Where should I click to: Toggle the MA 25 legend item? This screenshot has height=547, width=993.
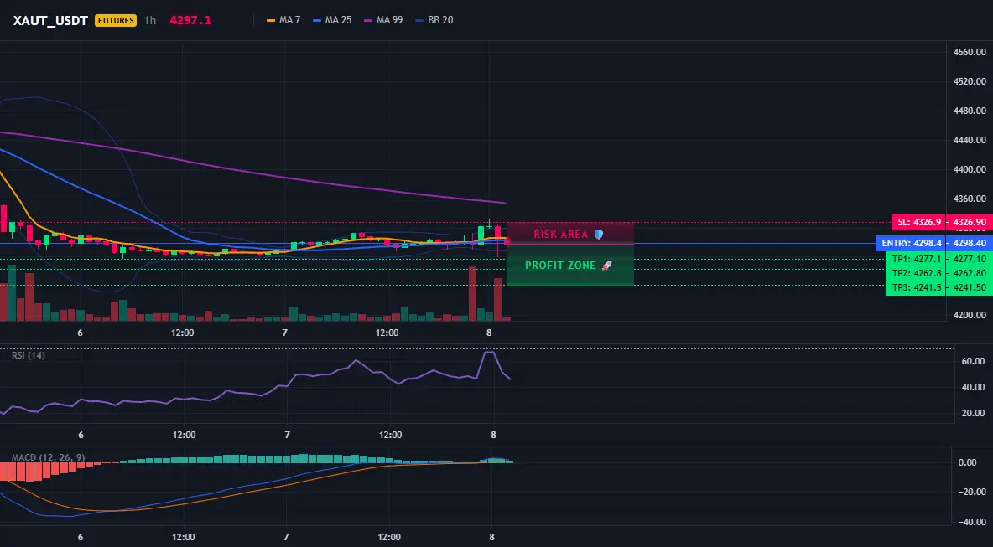pyautogui.click(x=332, y=20)
